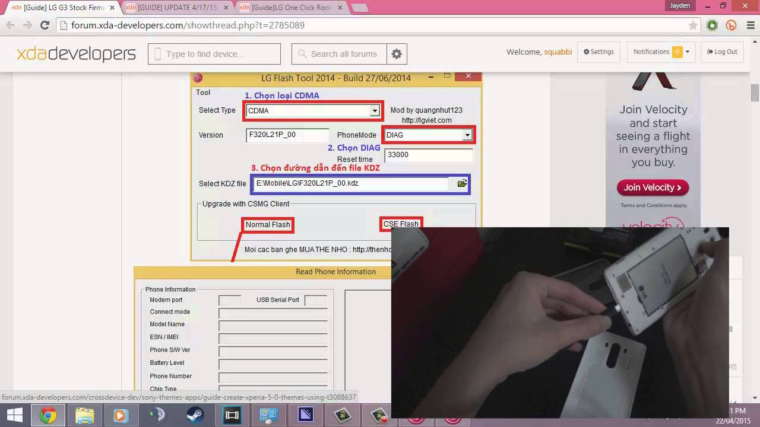The width and height of the screenshot is (760, 427).
Task: Click the xda developers logo
Action: point(76,54)
